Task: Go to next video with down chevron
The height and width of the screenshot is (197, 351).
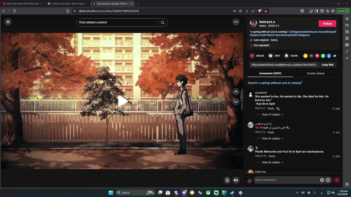Action: pyautogui.click(x=236, y=102)
